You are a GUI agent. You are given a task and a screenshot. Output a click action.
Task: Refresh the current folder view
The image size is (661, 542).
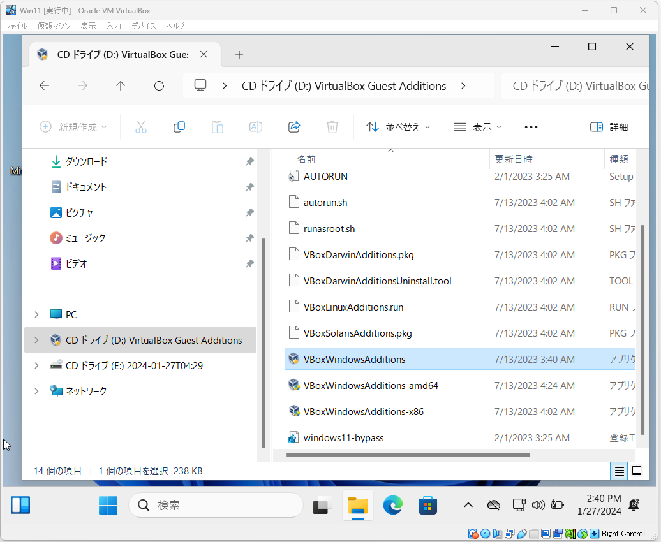click(159, 86)
